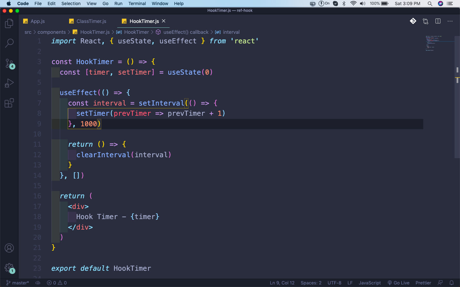Open Problems via errors and warnings count
This screenshot has width=460, height=287.
click(x=57, y=283)
